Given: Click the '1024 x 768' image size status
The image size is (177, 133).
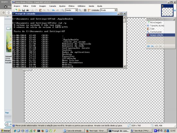Looking at the screenshot, I should click(136, 126).
